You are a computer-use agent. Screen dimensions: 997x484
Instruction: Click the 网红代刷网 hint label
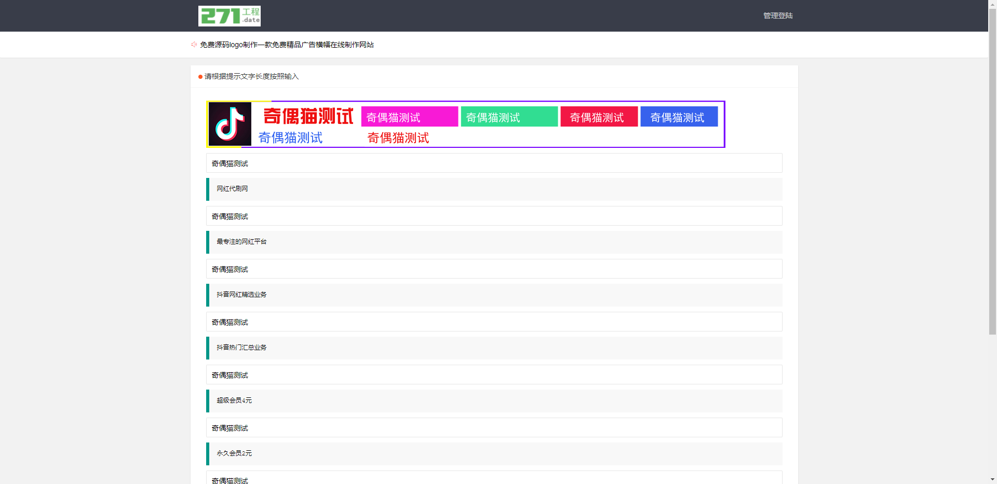(232, 189)
